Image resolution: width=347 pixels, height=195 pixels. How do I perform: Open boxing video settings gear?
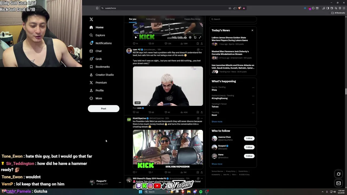(190, 37)
